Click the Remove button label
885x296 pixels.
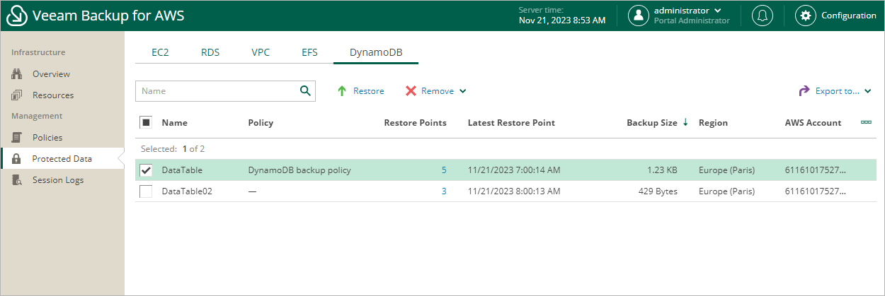(x=438, y=91)
